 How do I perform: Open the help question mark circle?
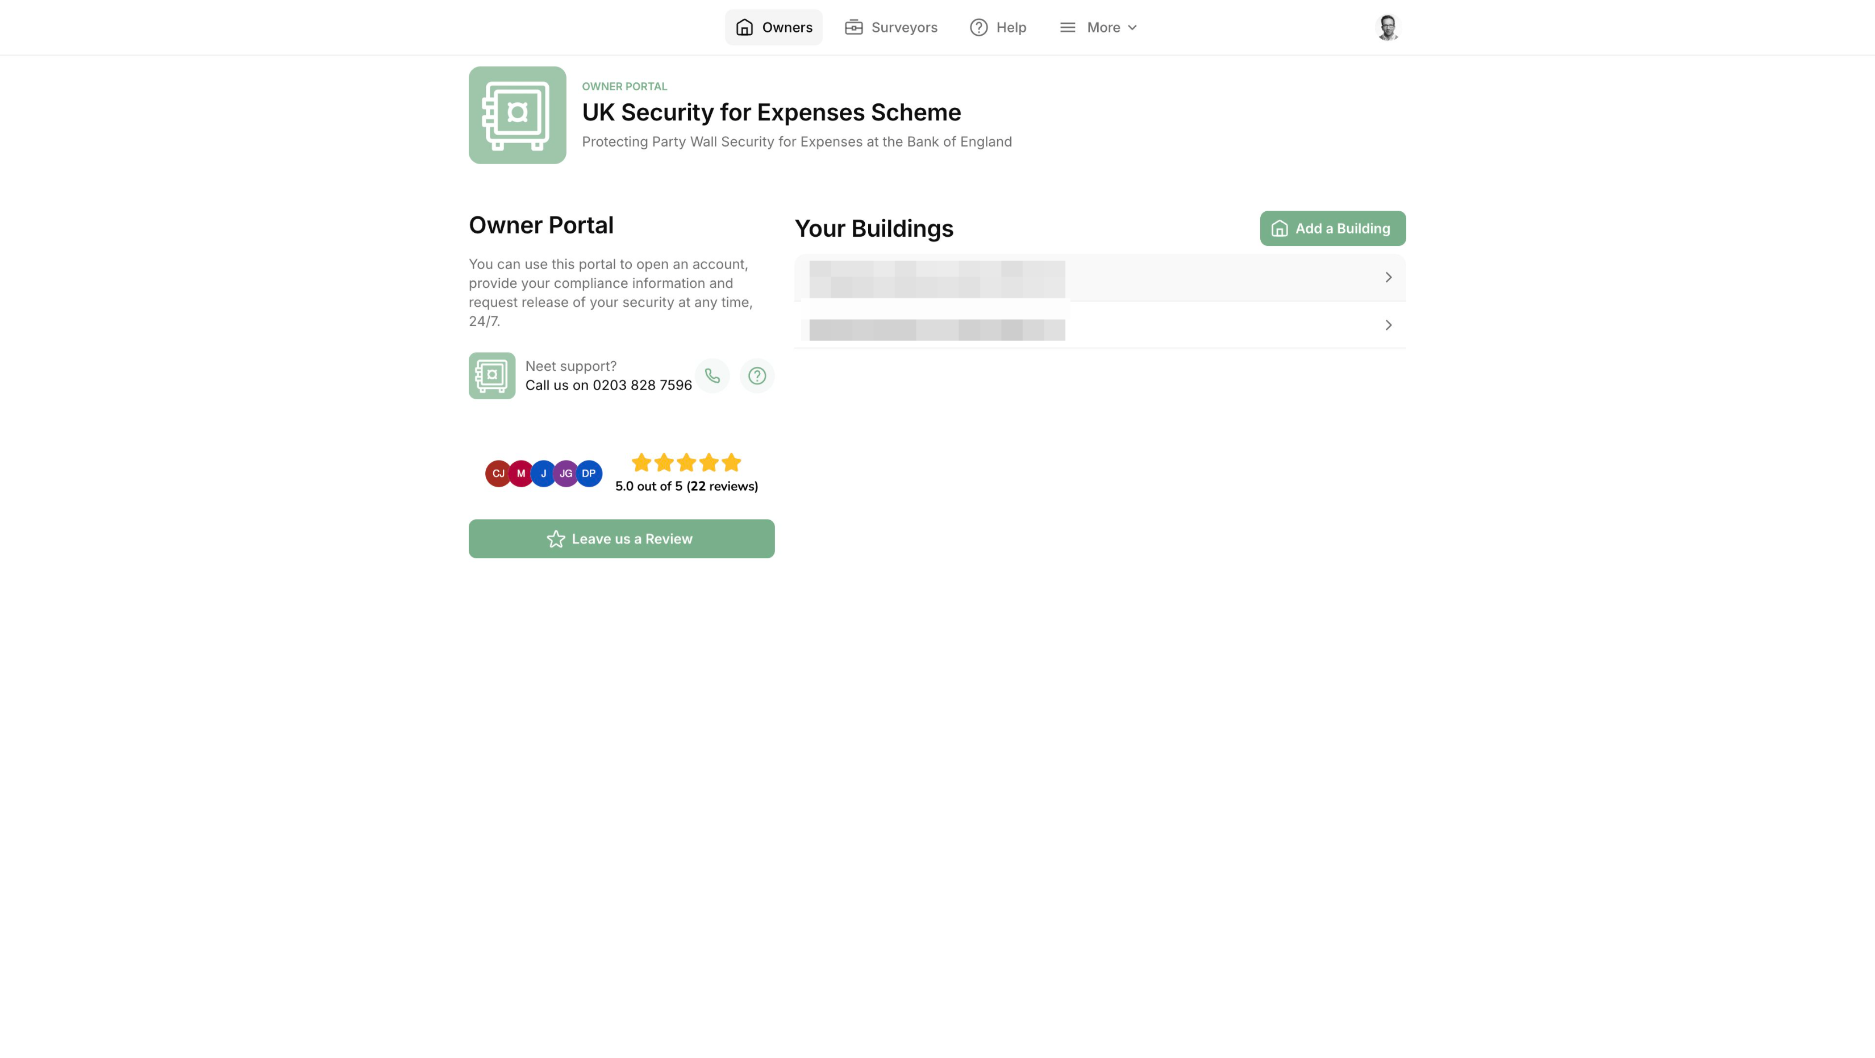coord(757,375)
